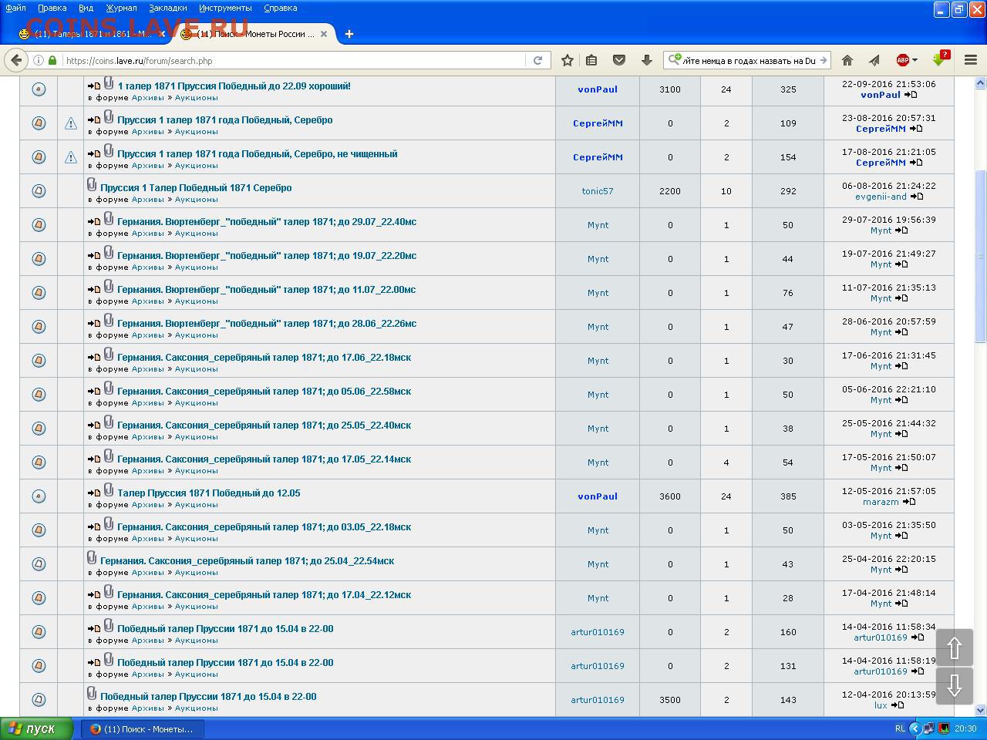Open the green download arrow extension icon
This screenshot has width=987, height=740.
939,59
